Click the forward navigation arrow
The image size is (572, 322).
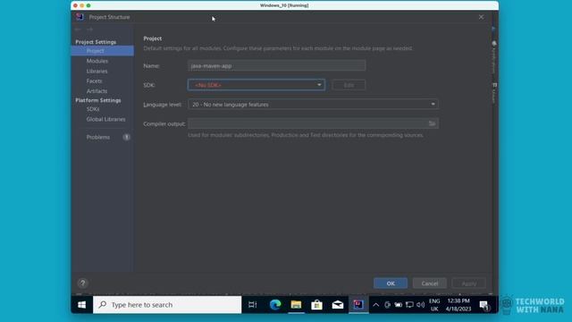[89, 30]
